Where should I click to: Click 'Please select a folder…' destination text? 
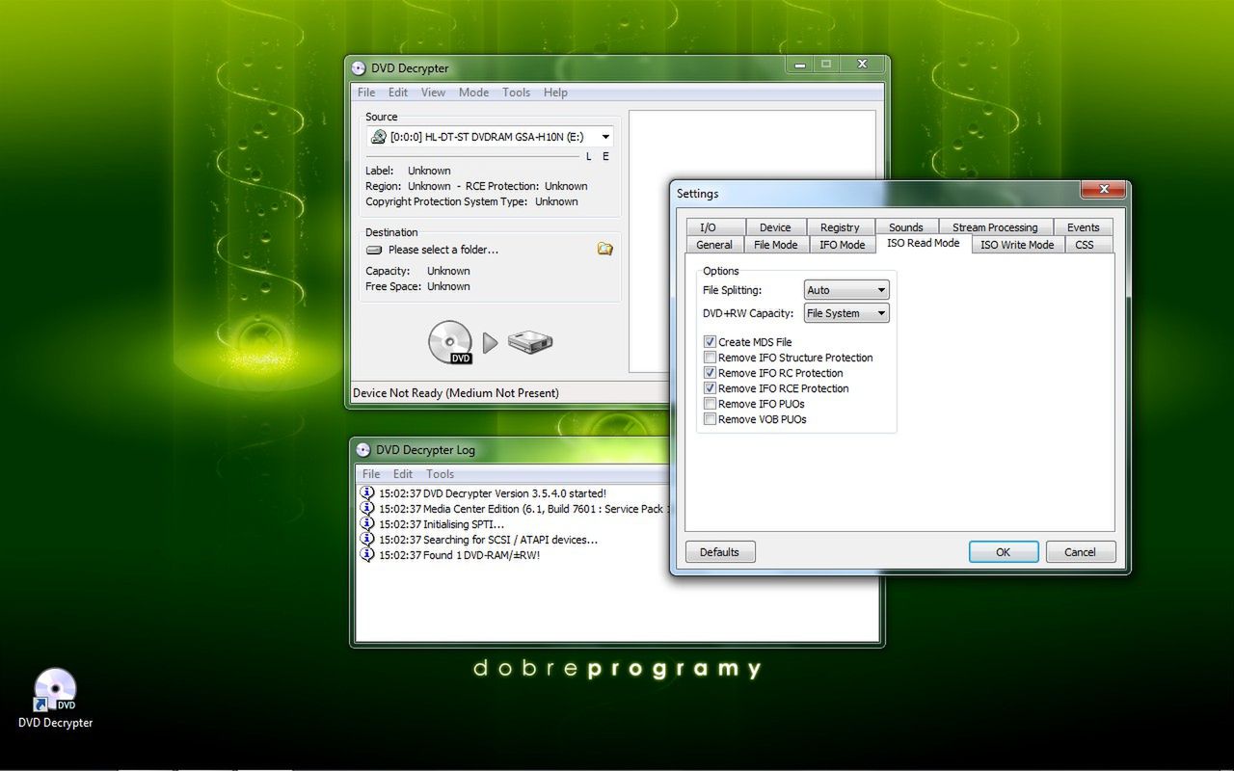tap(443, 250)
